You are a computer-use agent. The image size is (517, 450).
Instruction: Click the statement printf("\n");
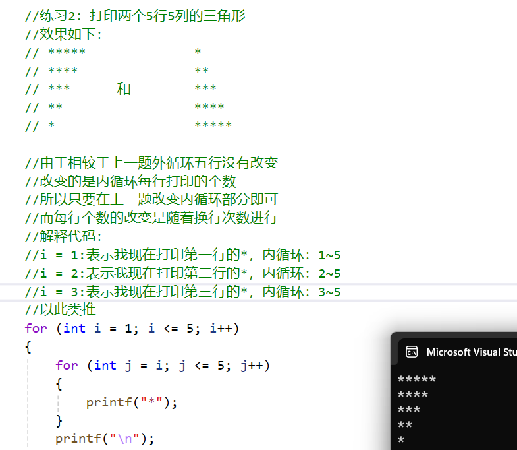coord(105,439)
